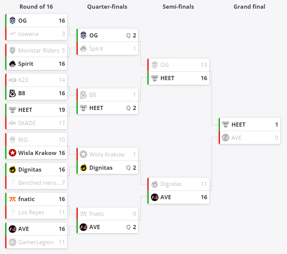287x254 pixels.
Task: Click the BIG logo in Round of 16
Action: (x=13, y=139)
